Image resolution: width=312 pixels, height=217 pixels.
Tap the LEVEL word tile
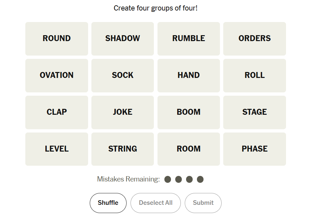pos(57,149)
